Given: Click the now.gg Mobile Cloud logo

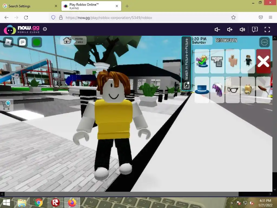Looking at the screenshot, I should pos(22,29).
